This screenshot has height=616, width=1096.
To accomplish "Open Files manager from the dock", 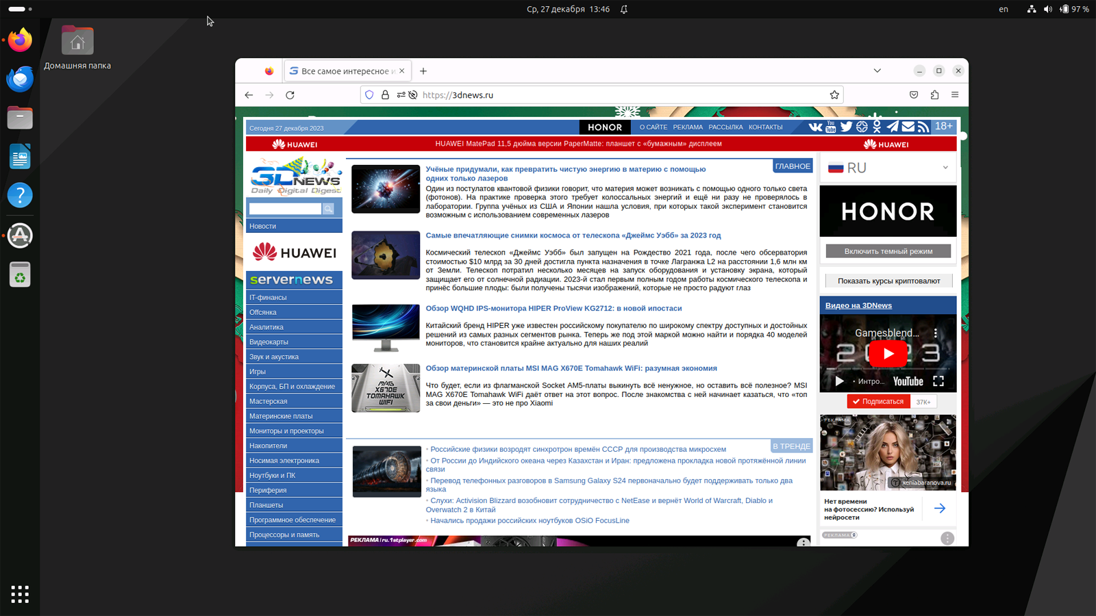I will tap(20, 118).
